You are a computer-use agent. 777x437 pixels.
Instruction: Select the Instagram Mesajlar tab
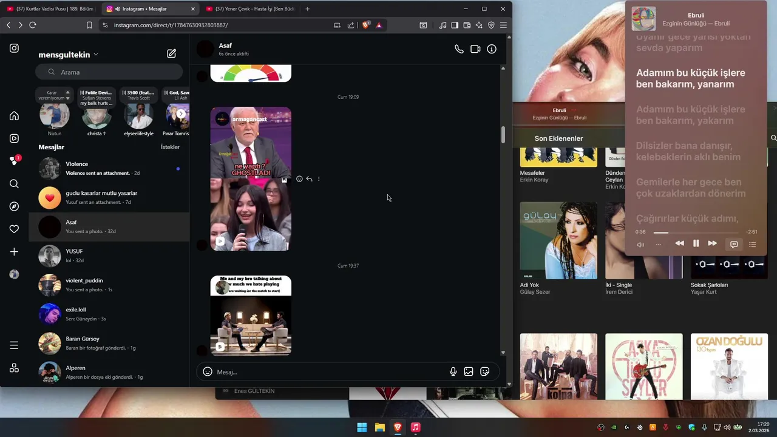pyautogui.click(x=150, y=9)
